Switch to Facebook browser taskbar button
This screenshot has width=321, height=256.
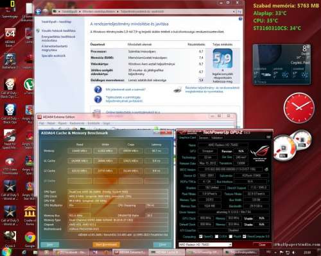pos(71,253)
